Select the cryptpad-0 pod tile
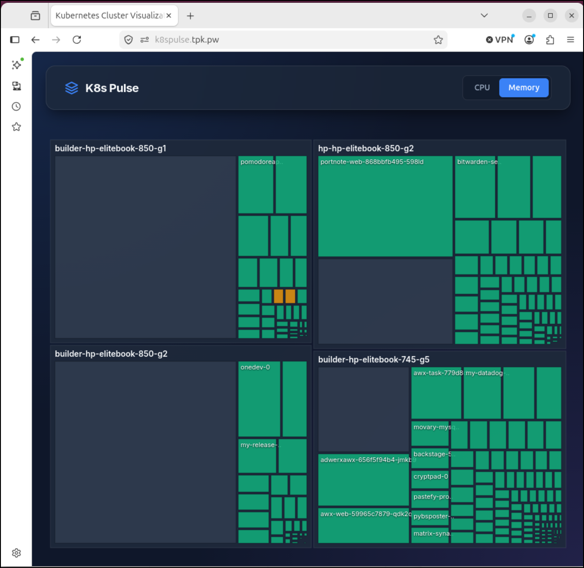This screenshot has height=568, width=584. (430, 480)
